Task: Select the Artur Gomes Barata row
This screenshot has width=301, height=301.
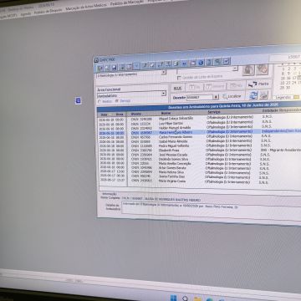Action: 199,168
